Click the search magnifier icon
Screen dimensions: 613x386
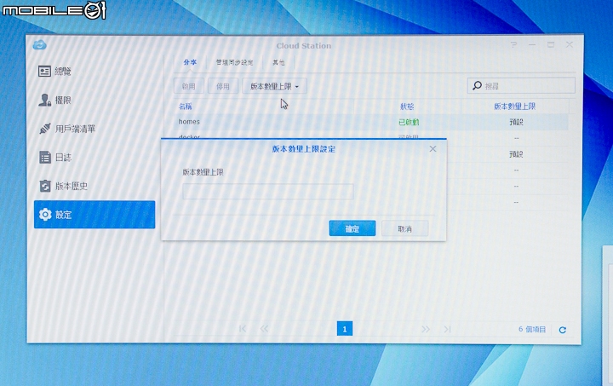[477, 85]
